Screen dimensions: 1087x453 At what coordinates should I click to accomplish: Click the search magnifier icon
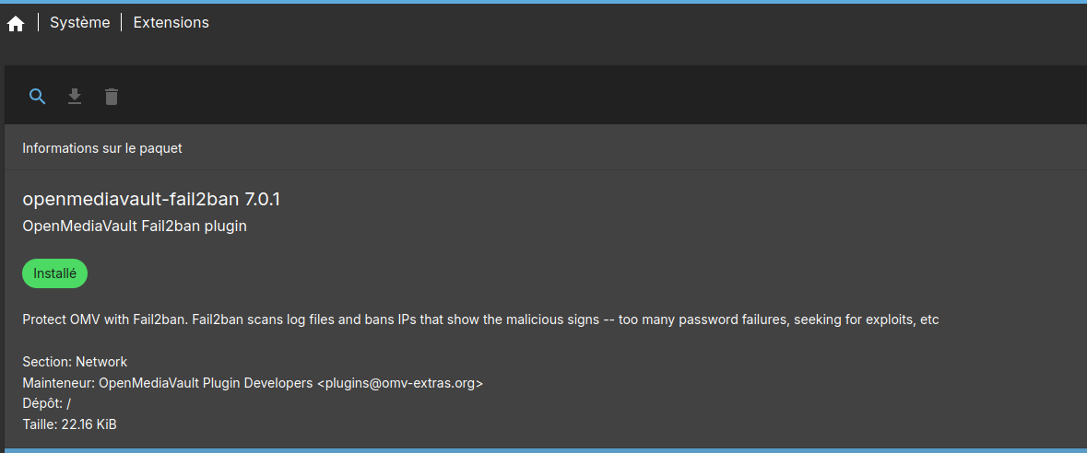(x=38, y=97)
